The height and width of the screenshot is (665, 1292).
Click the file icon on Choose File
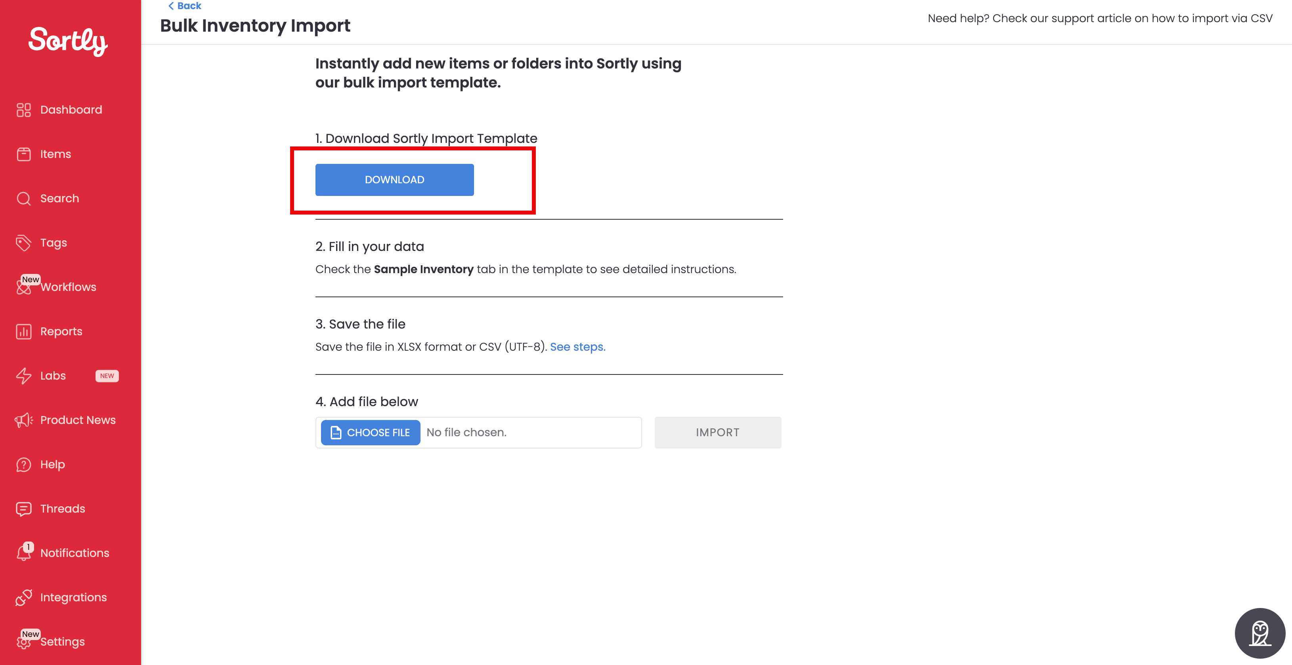tap(336, 433)
